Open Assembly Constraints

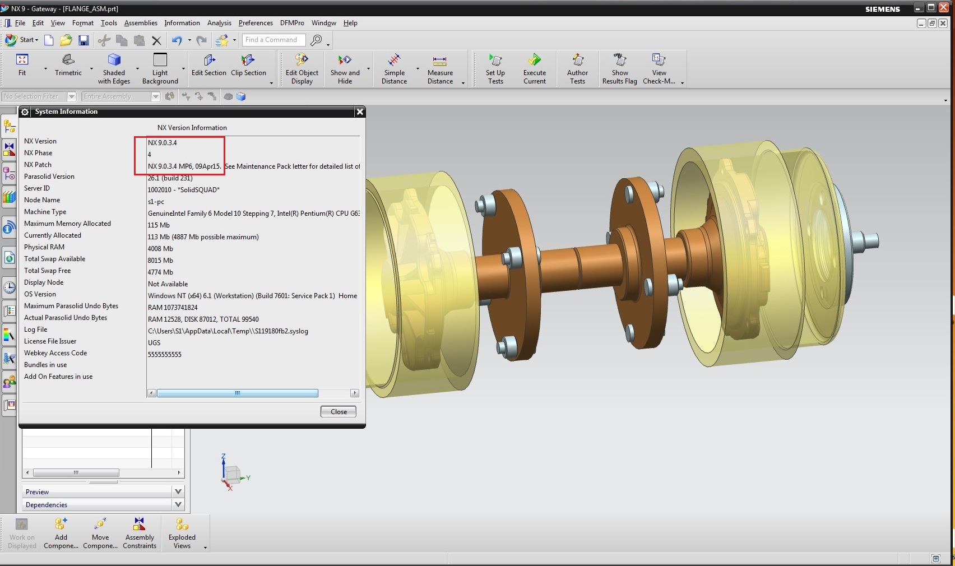click(140, 533)
